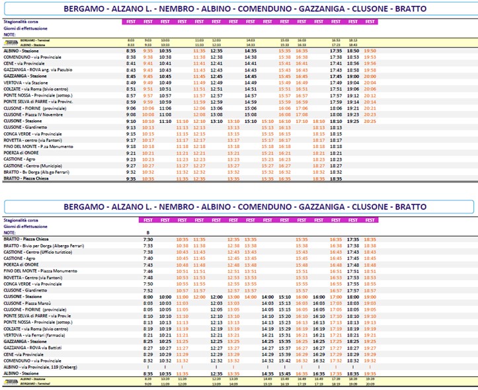Click the 19:25 time in CLUSONE - Stazione row

click(x=352, y=121)
